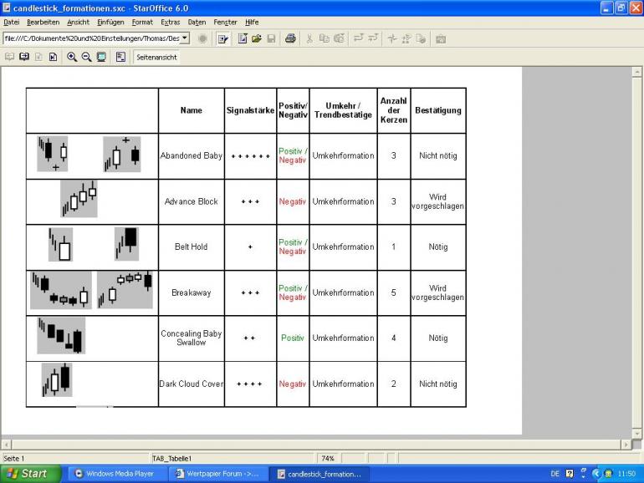Click the Stop Loading circle icon
Viewport: 644px width, 483px height.
pyautogui.click(x=202, y=38)
